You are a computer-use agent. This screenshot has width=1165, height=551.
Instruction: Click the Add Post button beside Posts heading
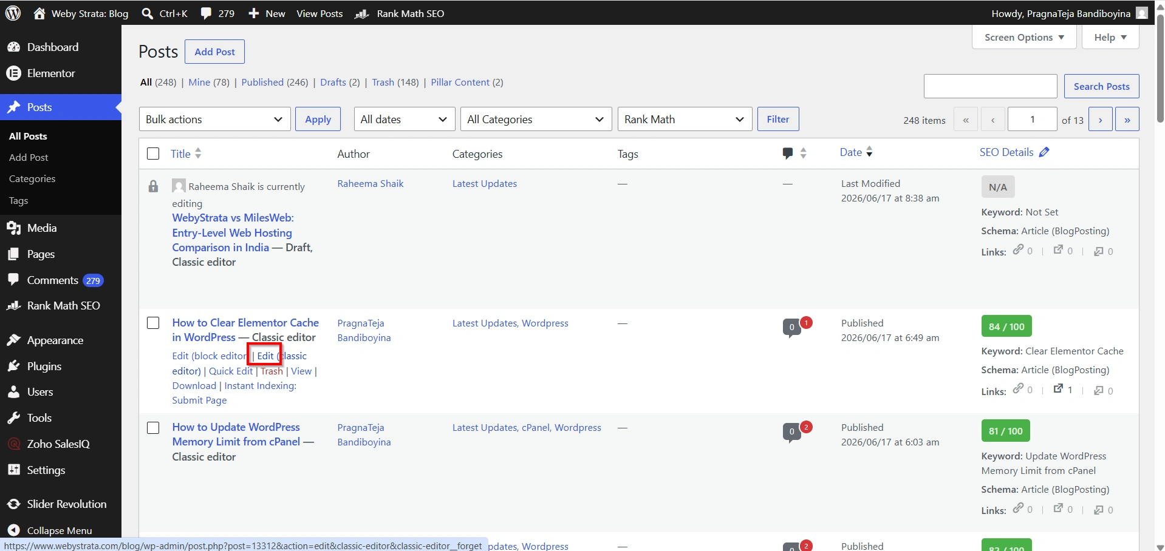pyautogui.click(x=214, y=52)
